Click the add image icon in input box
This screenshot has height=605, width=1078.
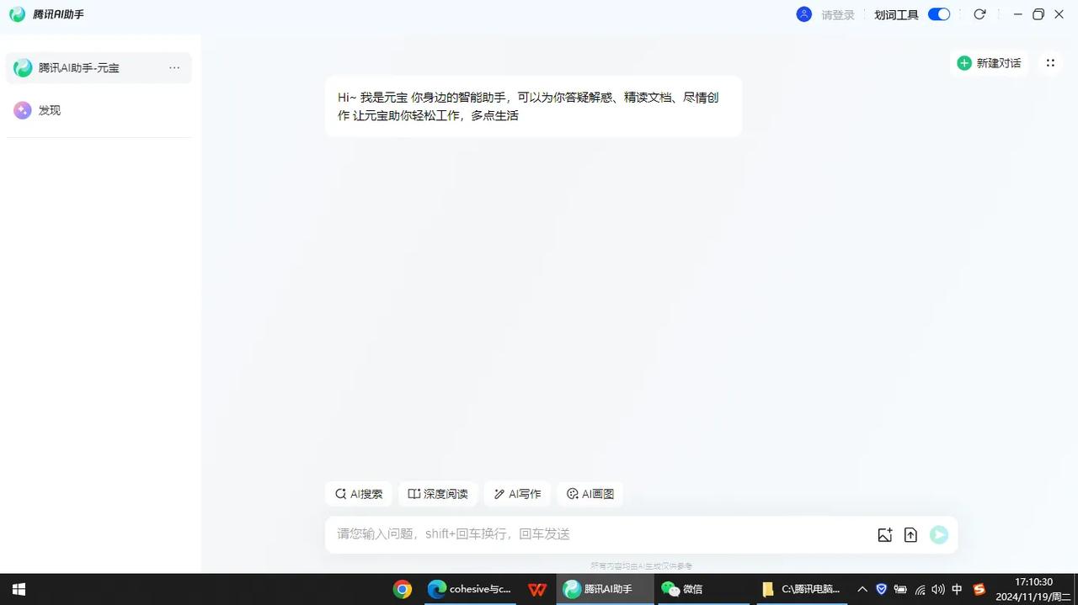pos(884,534)
